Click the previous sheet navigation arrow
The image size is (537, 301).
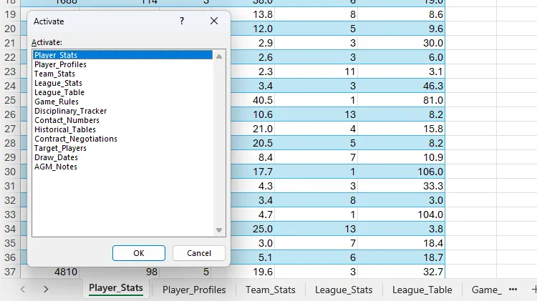(23, 290)
